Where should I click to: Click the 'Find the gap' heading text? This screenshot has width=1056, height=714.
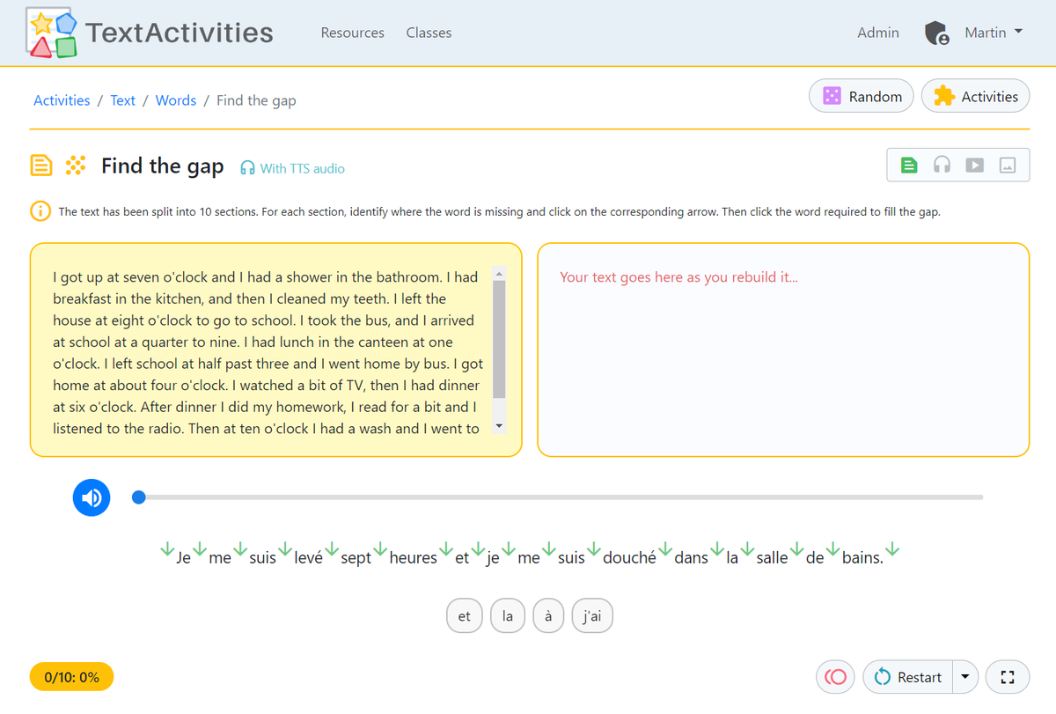click(x=163, y=166)
